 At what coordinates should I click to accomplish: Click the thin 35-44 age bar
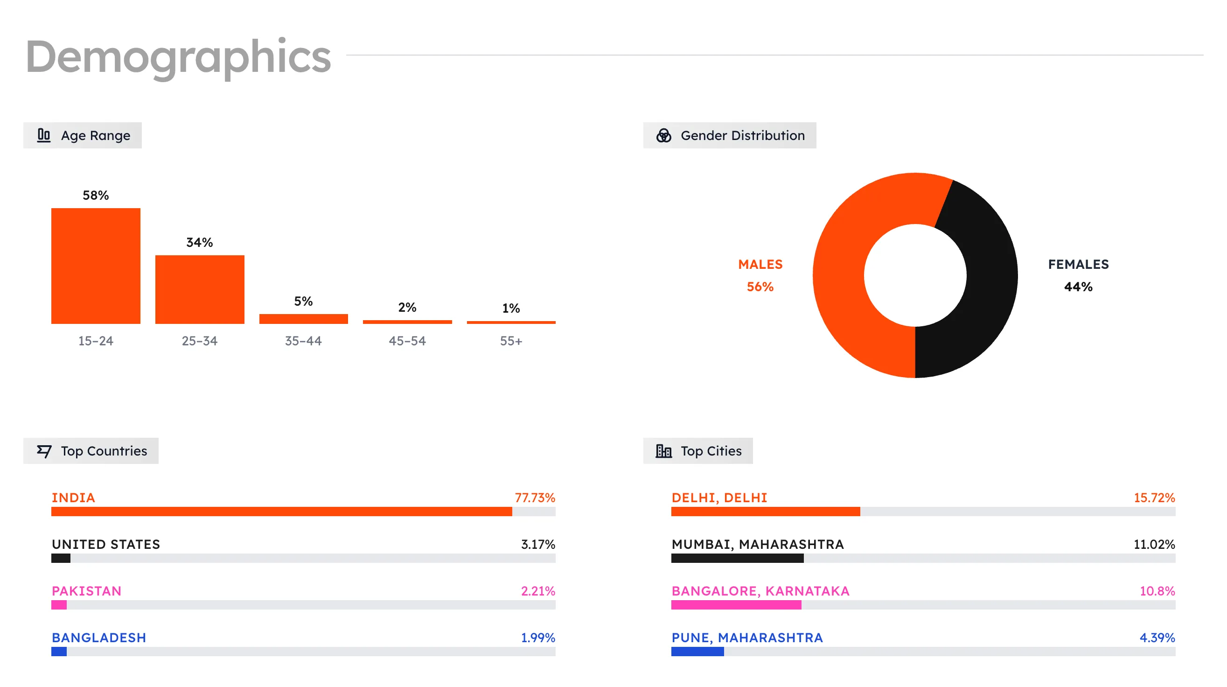click(x=303, y=319)
